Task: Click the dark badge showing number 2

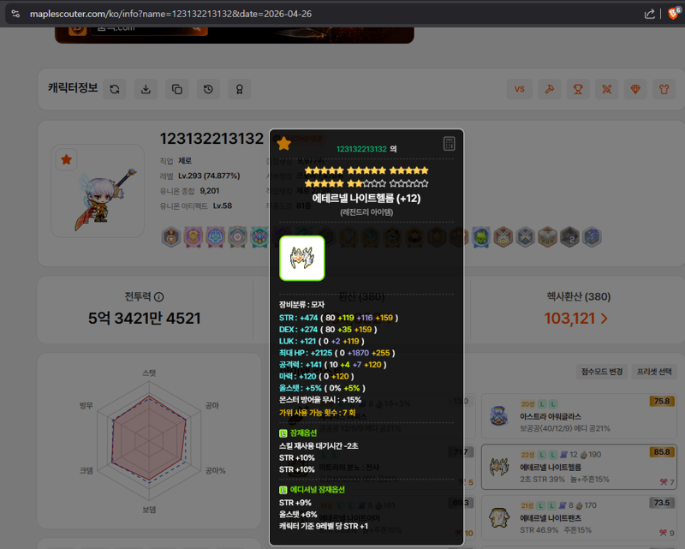Action: (569, 237)
